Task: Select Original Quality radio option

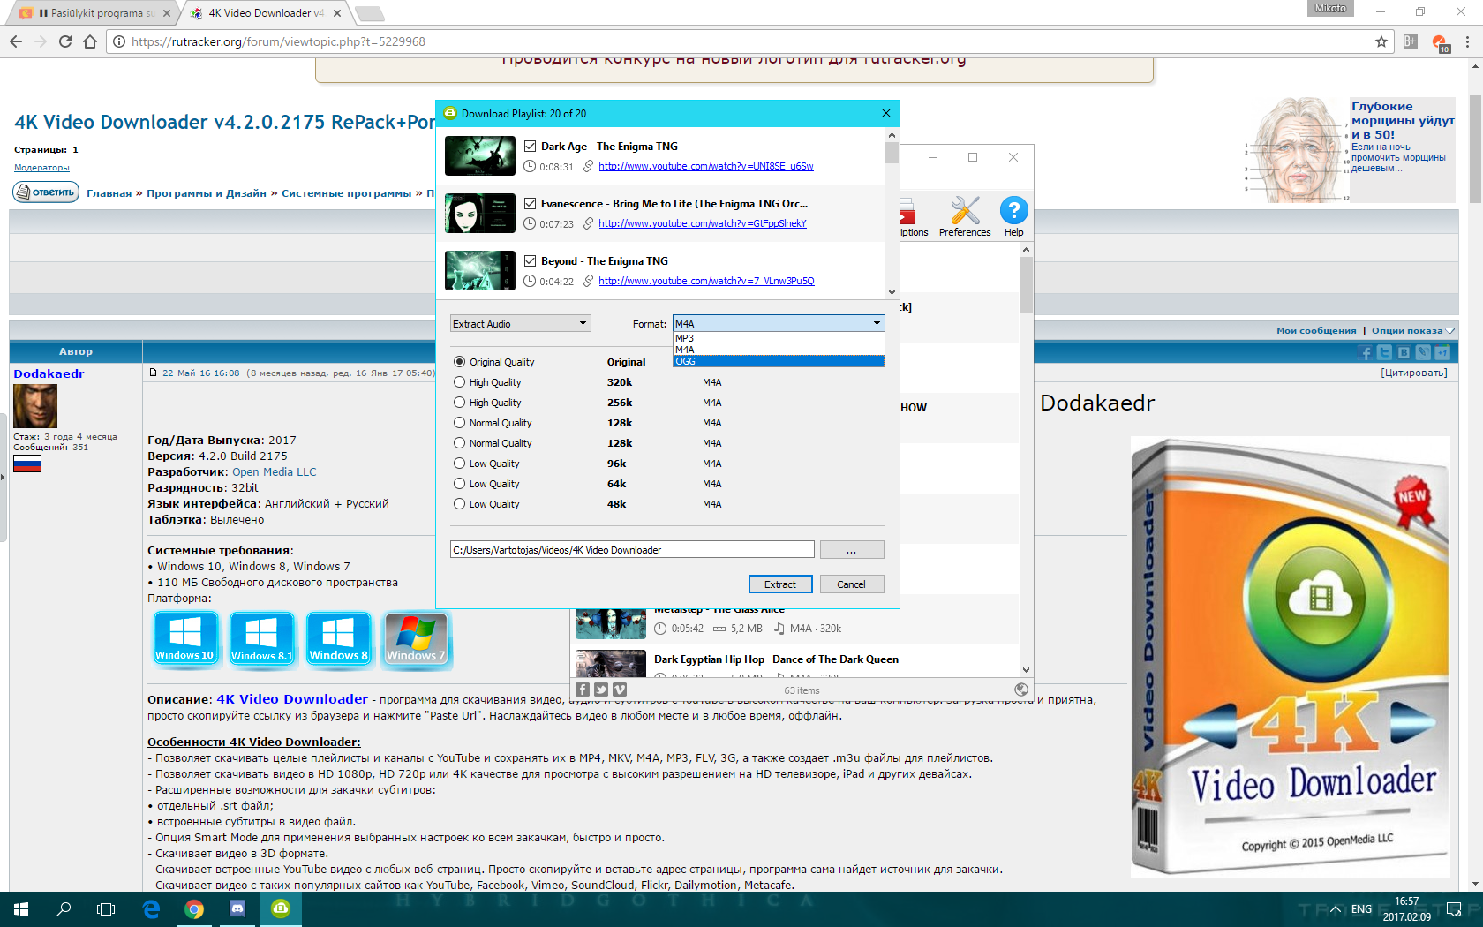Action: (x=459, y=362)
